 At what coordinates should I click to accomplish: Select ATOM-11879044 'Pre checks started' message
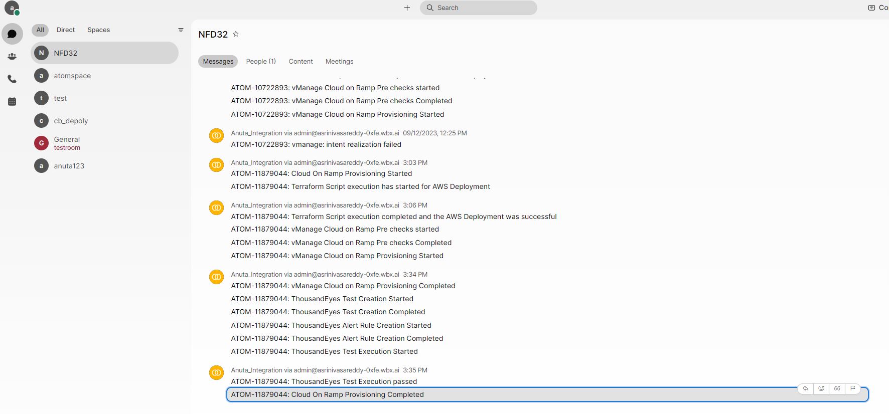(335, 229)
